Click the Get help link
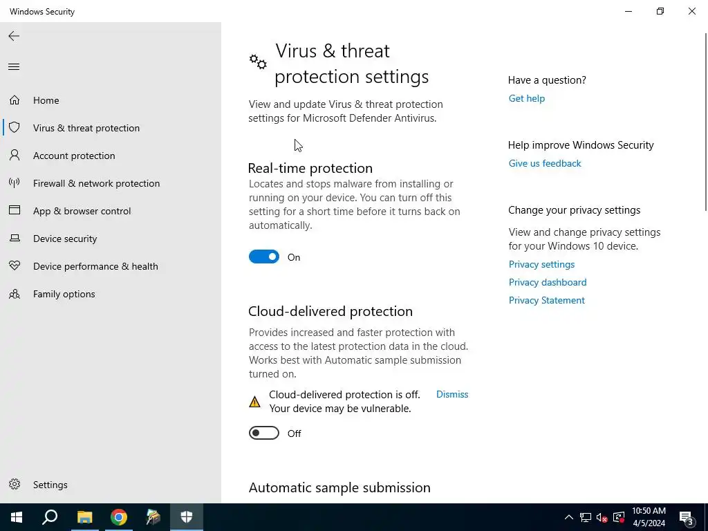The image size is (708, 531). (526, 98)
